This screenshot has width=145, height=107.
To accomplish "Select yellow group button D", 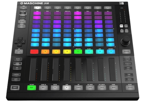I will click(x=67, y=51).
